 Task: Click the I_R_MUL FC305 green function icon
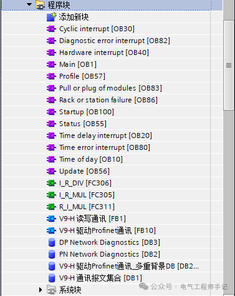[x=51, y=195]
